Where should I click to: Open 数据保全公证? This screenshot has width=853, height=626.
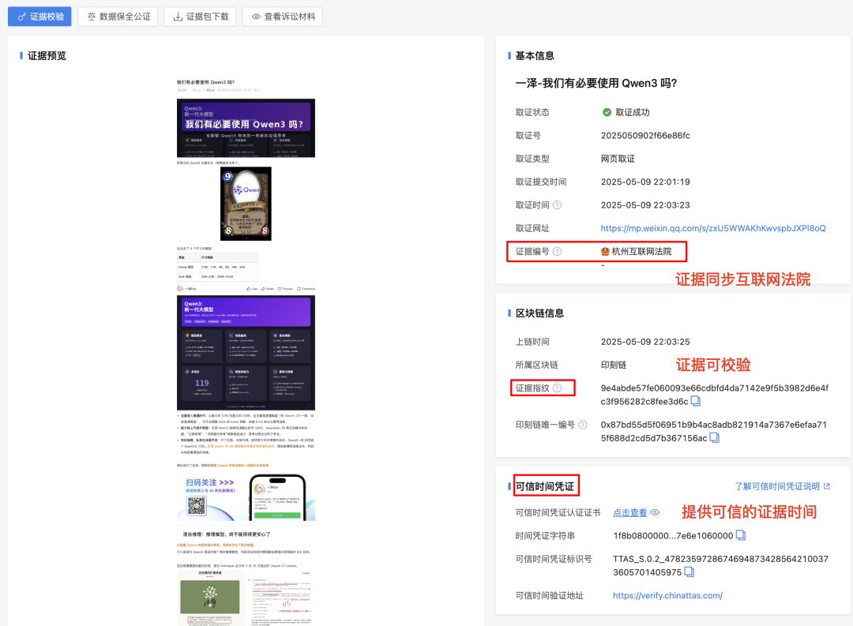tap(118, 17)
